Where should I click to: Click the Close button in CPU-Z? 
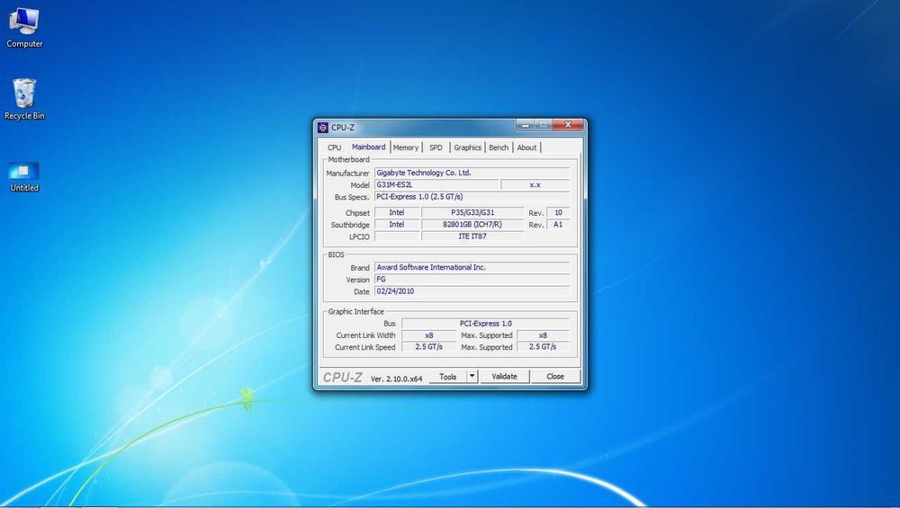(x=555, y=377)
